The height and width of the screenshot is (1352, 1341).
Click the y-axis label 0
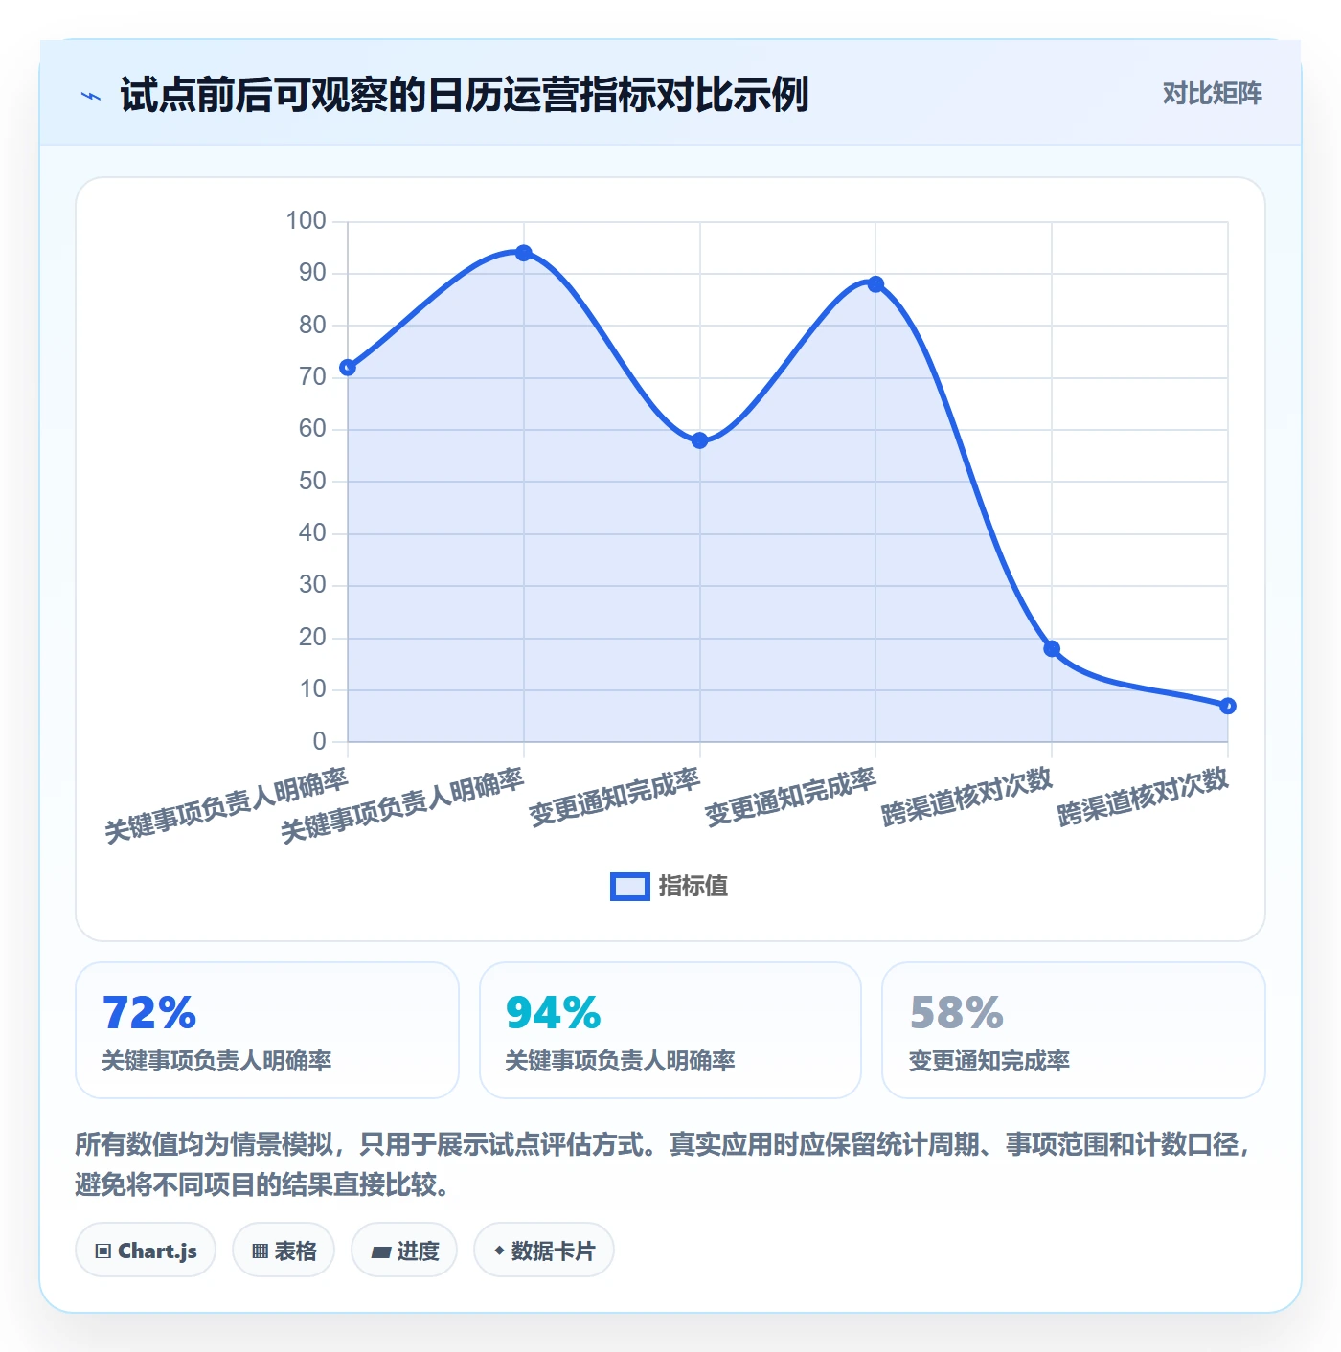click(320, 741)
